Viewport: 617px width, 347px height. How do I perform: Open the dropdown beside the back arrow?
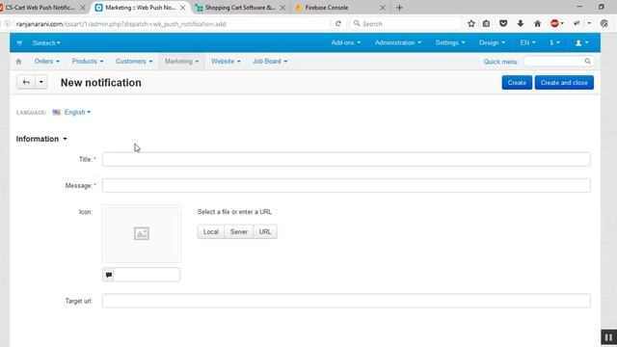(x=41, y=82)
